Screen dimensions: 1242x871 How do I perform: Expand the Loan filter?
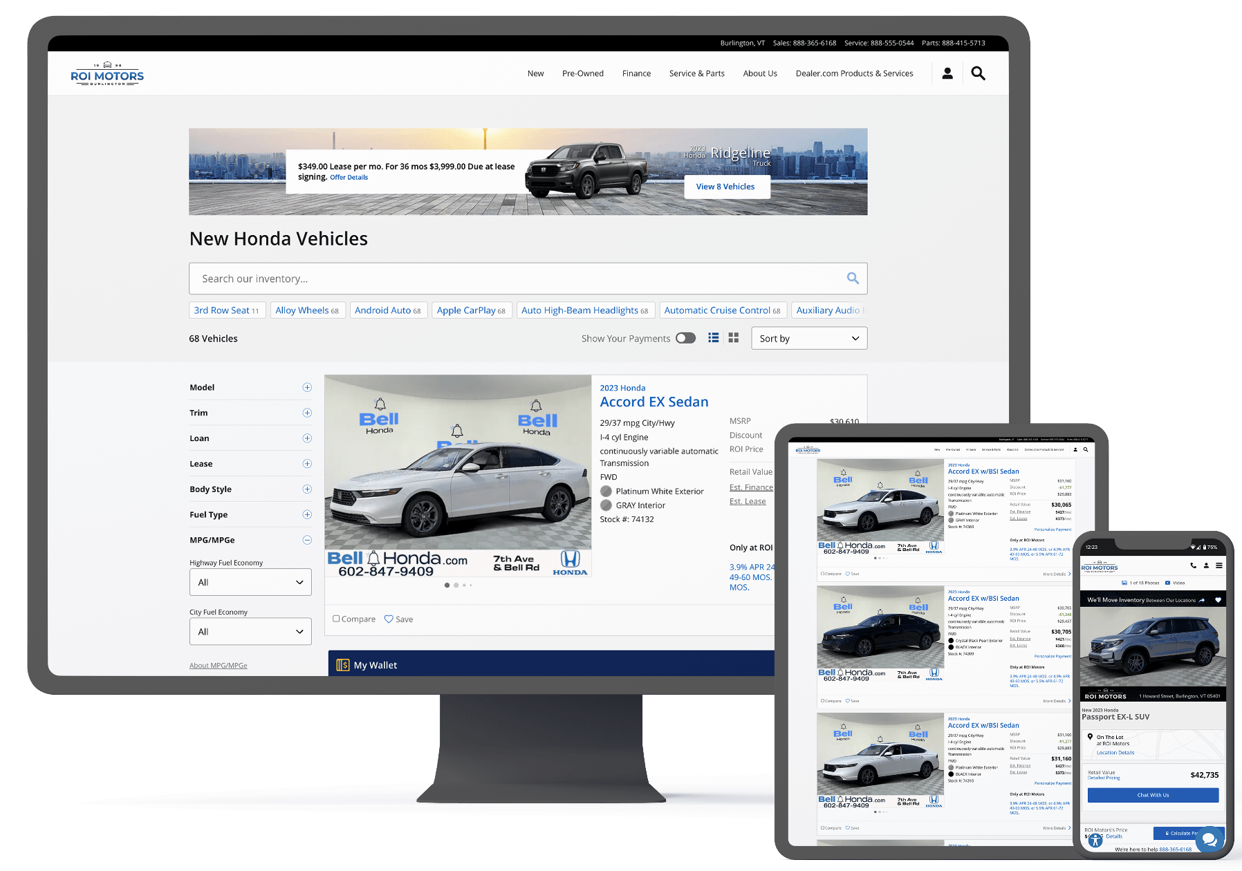click(x=307, y=438)
